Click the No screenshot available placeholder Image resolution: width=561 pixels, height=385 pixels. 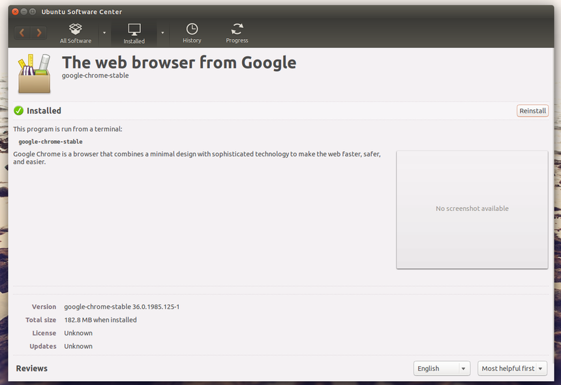[472, 209]
